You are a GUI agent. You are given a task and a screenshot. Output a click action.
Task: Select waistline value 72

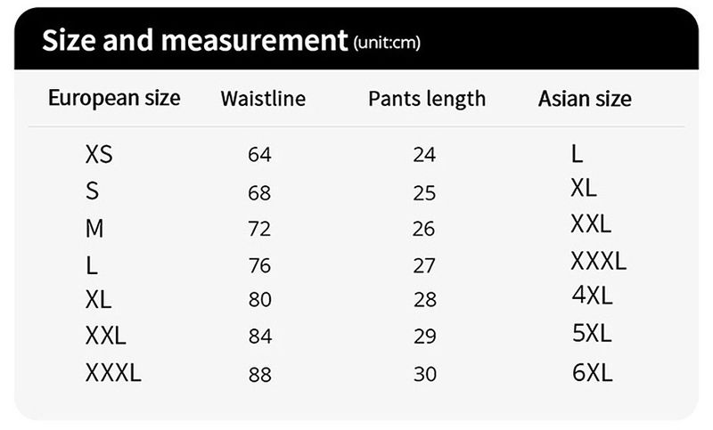click(x=259, y=229)
